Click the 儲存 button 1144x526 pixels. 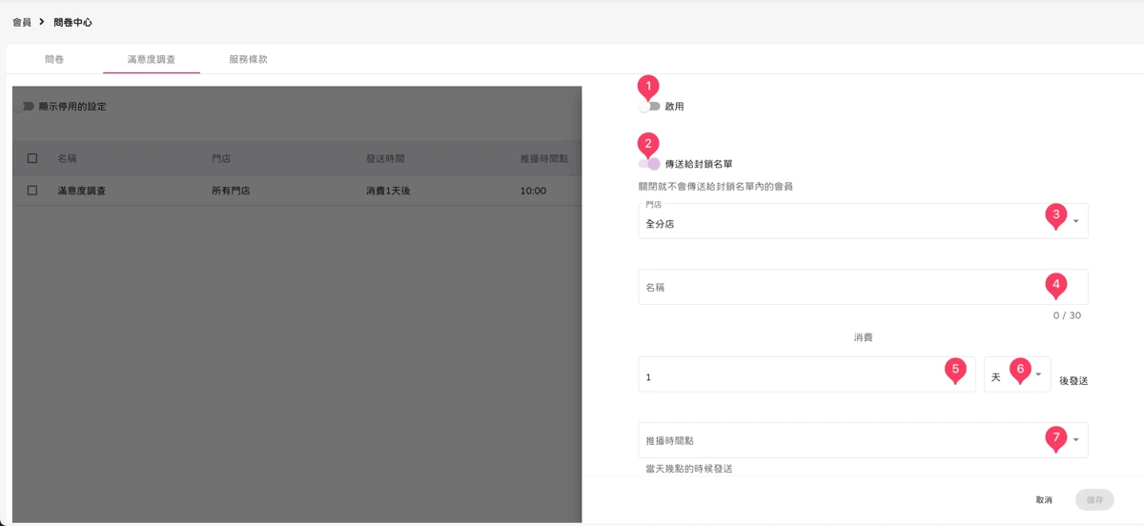(1094, 500)
